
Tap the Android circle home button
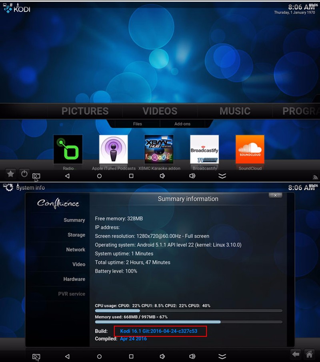tap(99, 176)
